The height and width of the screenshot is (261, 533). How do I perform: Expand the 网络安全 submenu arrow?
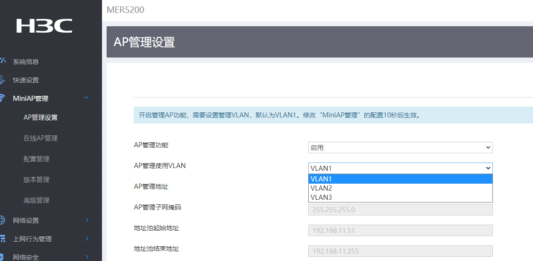click(87, 257)
